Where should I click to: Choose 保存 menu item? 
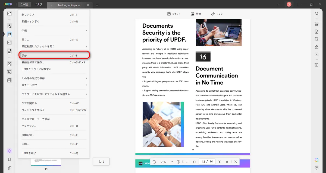pos(54,56)
